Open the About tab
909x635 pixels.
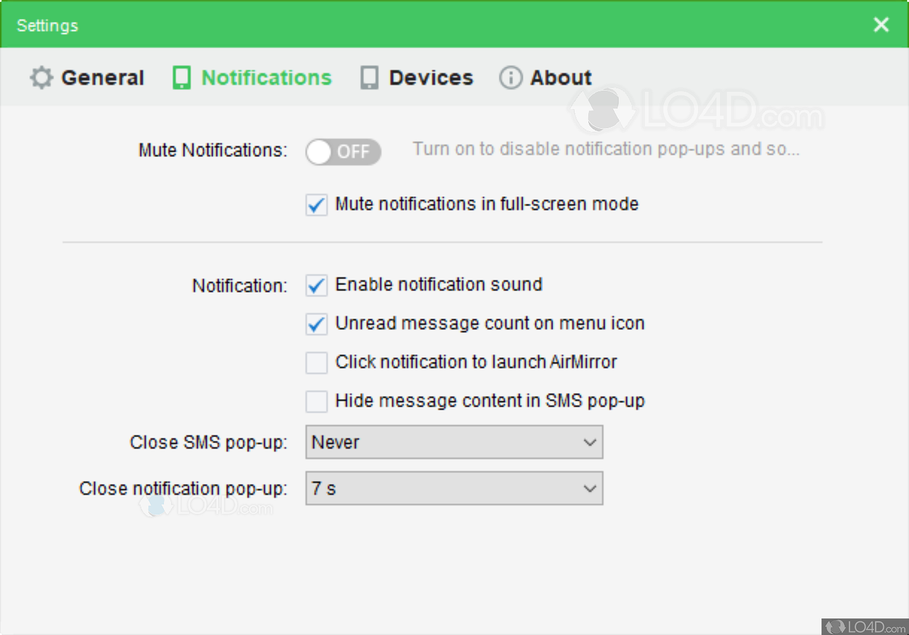[x=561, y=78]
